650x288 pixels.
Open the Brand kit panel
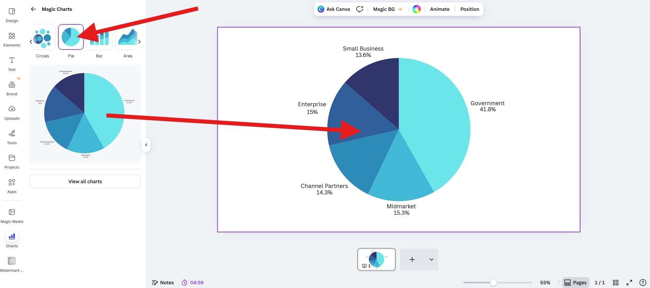[12, 89]
